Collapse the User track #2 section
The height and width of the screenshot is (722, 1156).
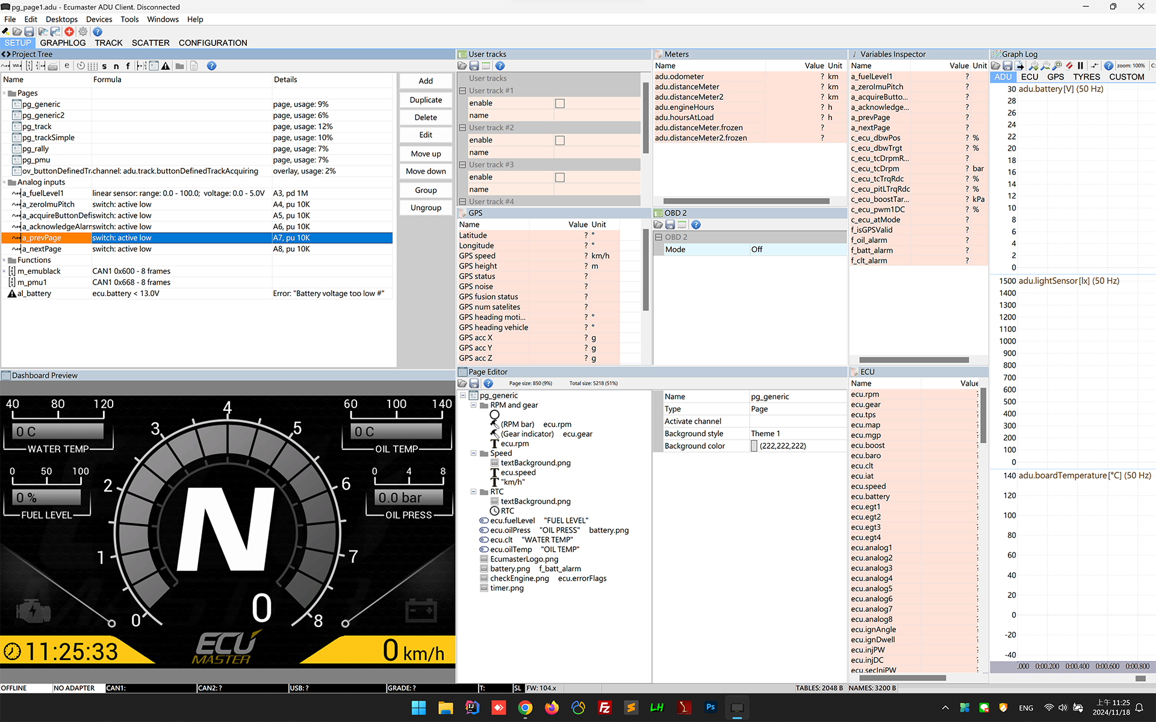tap(462, 128)
